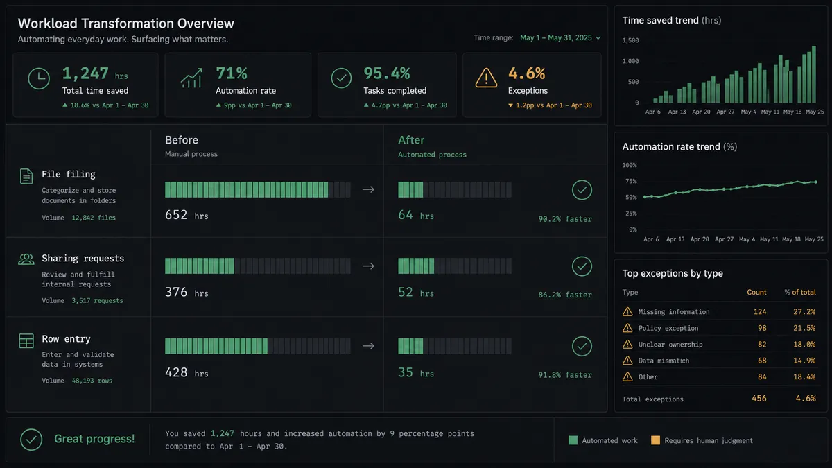The height and width of the screenshot is (468, 832).
Task: Click the File filing Before 652 hrs progress bar
Action: 258,189
